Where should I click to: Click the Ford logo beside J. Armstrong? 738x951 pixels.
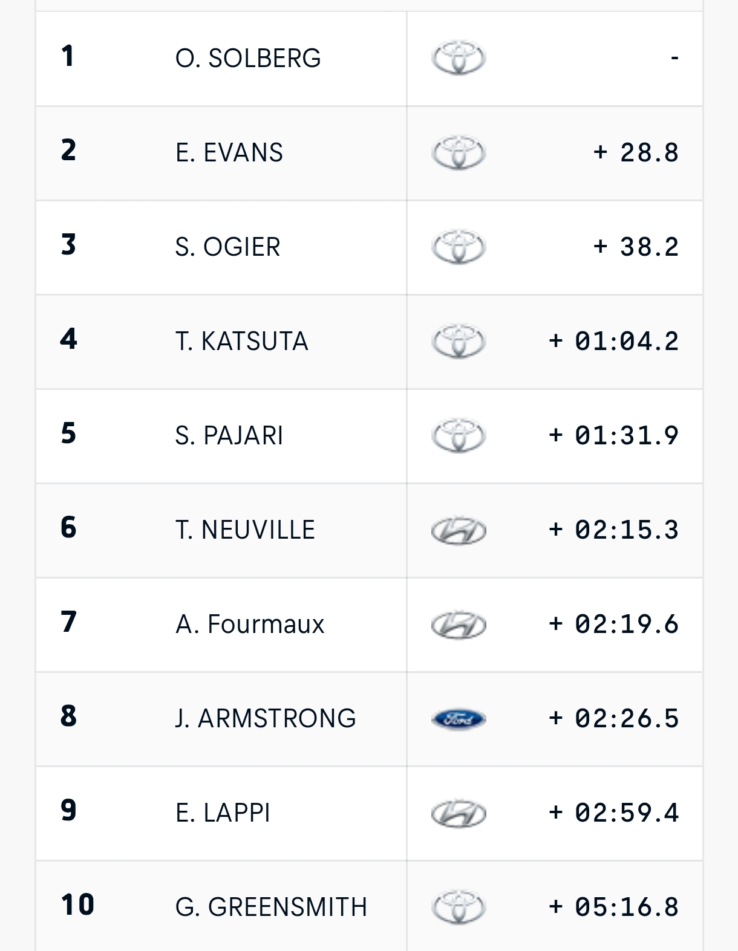click(459, 719)
